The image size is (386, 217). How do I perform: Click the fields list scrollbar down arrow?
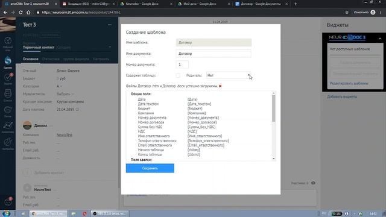pyautogui.click(x=273, y=159)
